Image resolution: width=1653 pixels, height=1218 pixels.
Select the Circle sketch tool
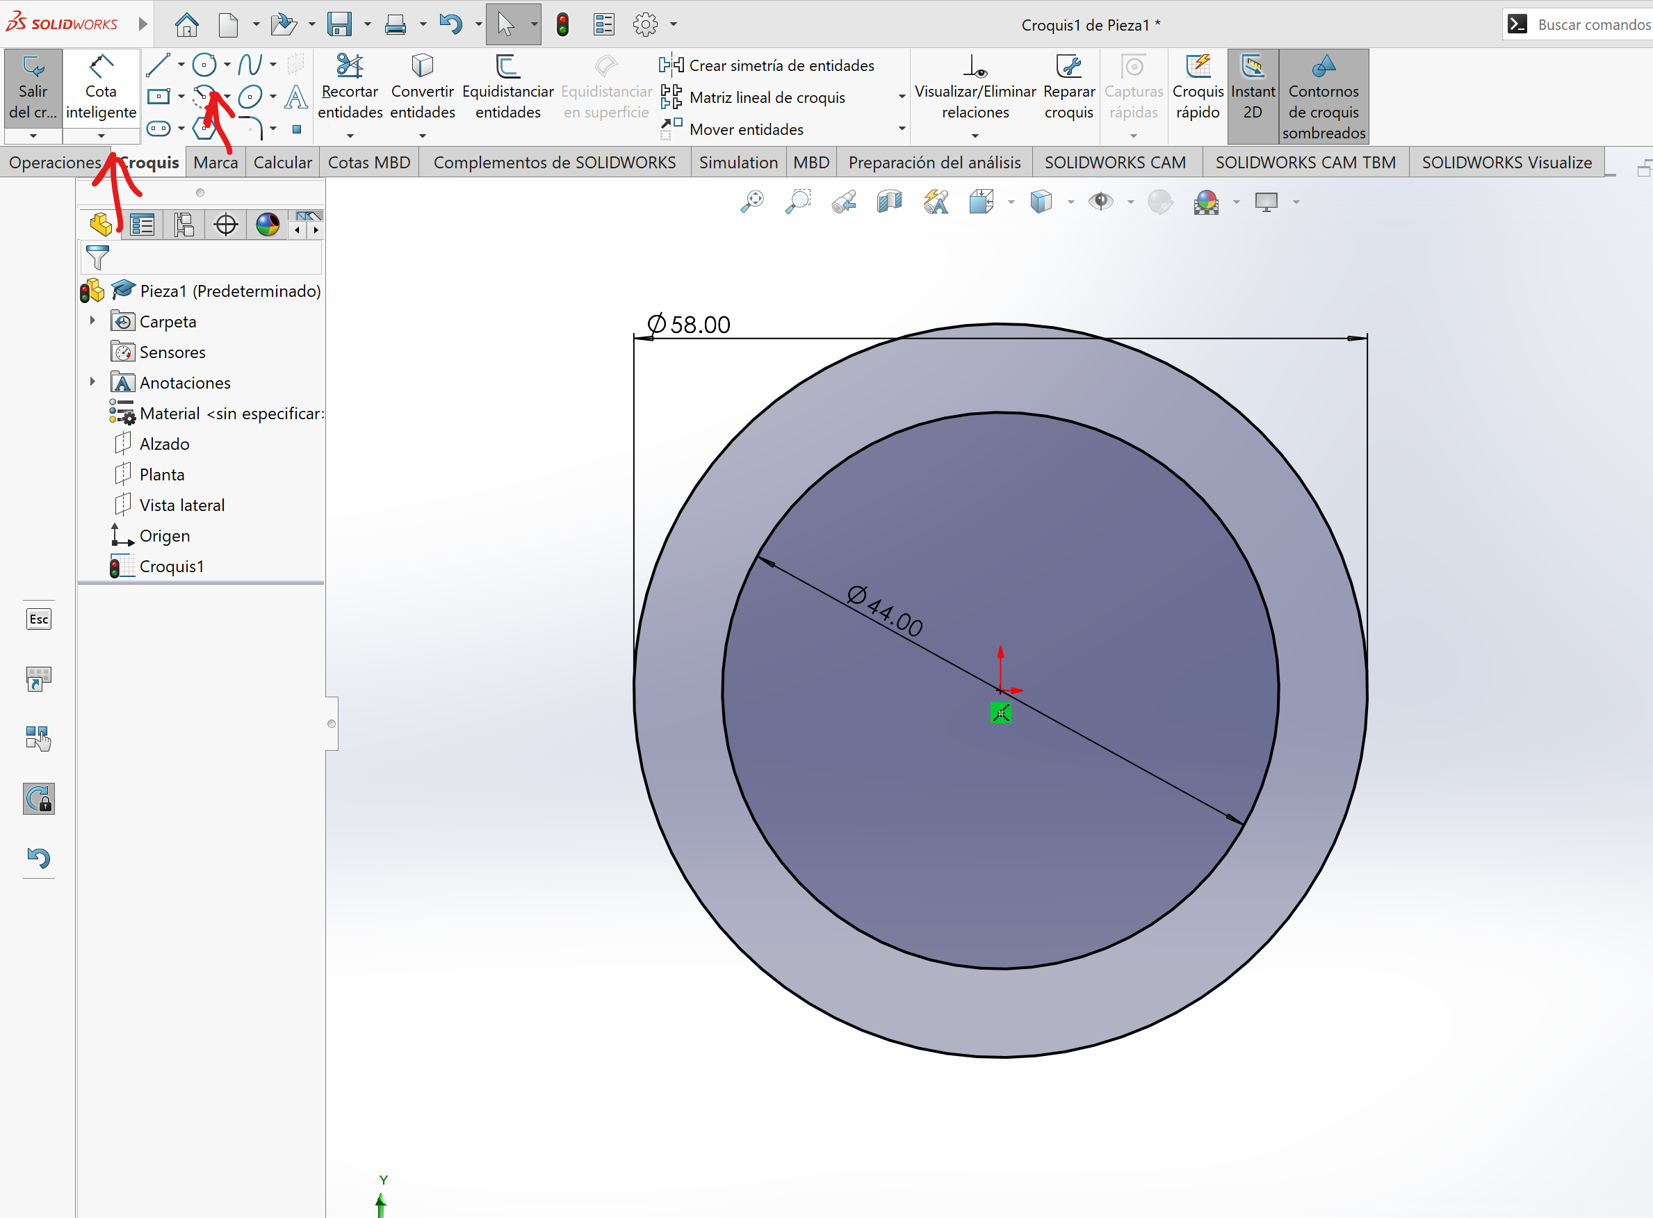[x=204, y=65]
